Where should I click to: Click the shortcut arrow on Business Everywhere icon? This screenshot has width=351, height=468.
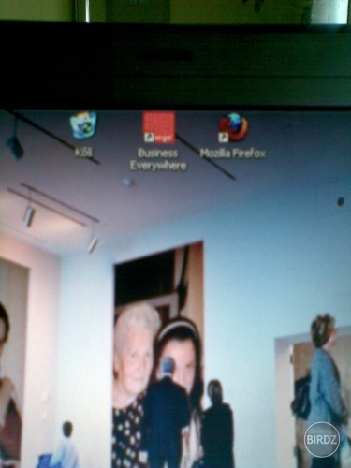tap(149, 138)
